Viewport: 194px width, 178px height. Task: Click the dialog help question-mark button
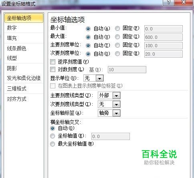169,2
